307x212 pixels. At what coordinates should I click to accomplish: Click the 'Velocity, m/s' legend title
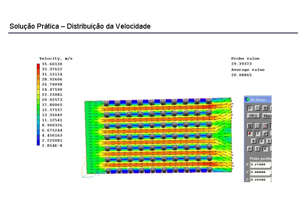pyautogui.click(x=56, y=58)
